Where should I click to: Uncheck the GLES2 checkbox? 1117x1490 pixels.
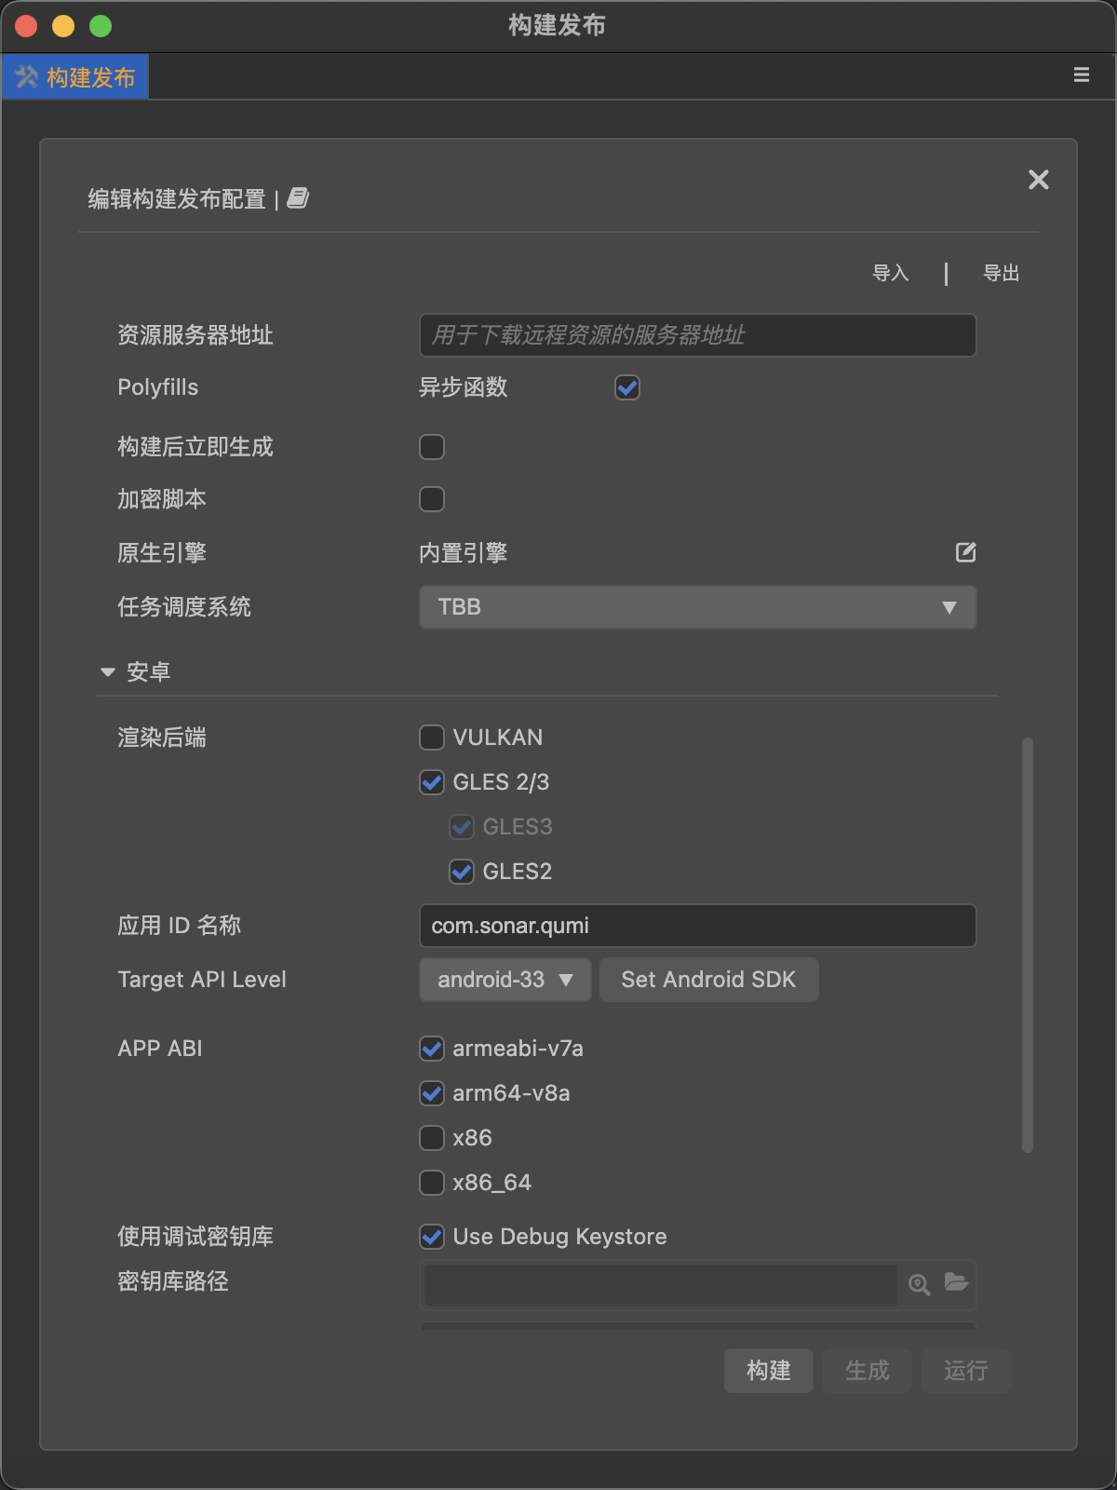[x=462, y=872]
